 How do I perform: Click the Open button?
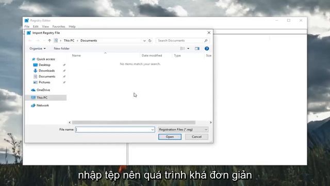click(x=170, y=137)
